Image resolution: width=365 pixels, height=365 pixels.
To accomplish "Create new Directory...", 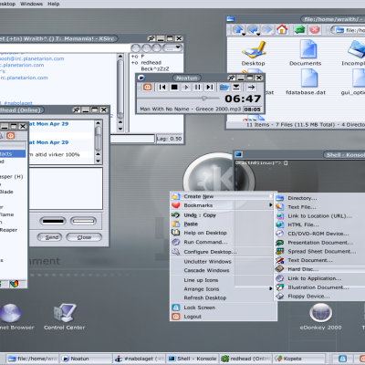I will 320,198.
